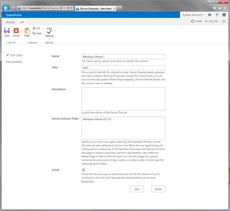
Task: Select Device Channels - New Item browser tab
Action: click(95, 8)
